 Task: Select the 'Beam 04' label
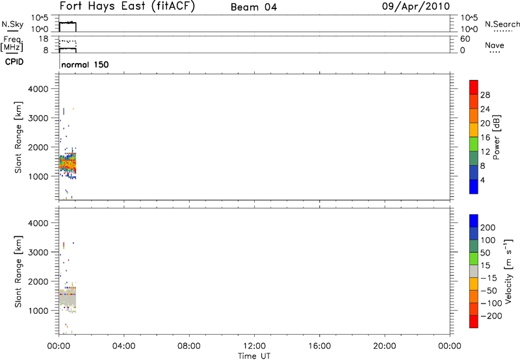(x=253, y=7)
